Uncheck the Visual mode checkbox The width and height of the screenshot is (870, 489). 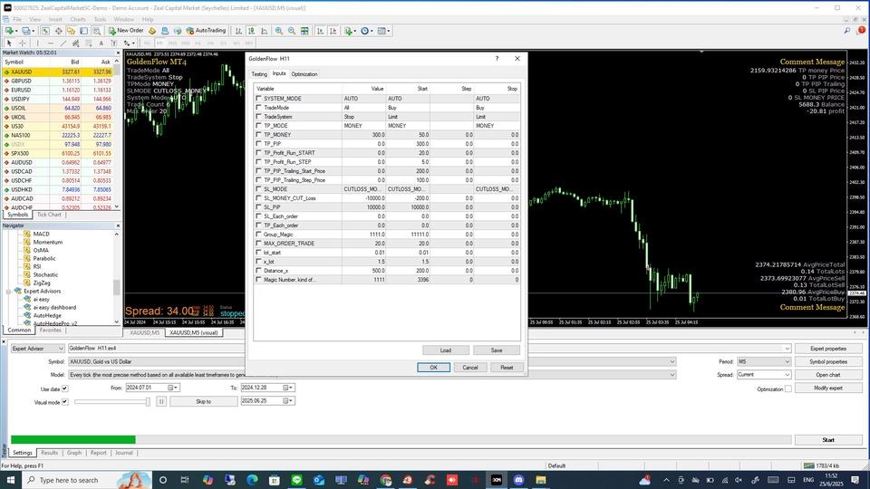64,401
